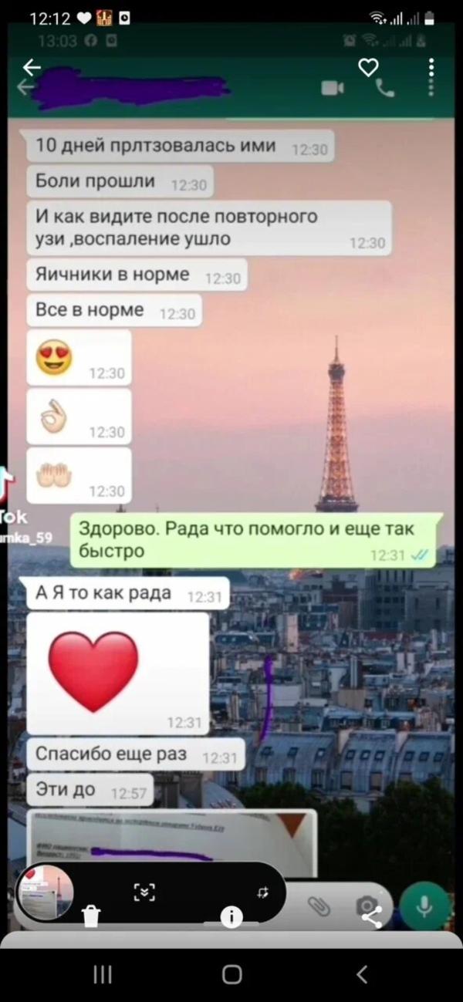Tap the big red heart message
The width and height of the screenshot is (463, 1002).
[118, 673]
